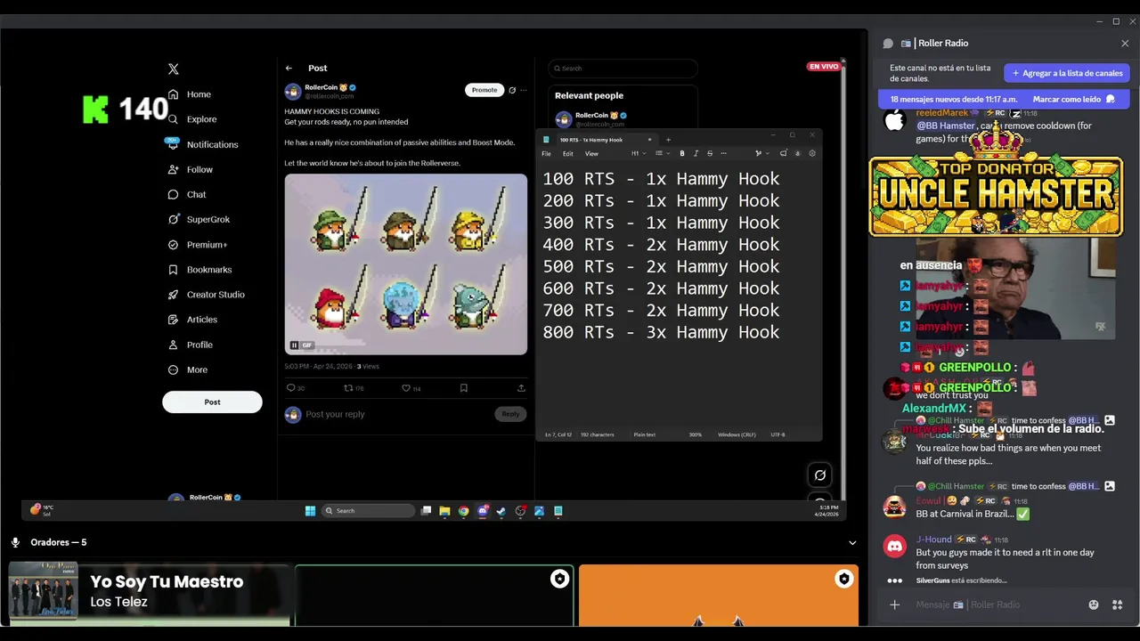1140x641 pixels.
Task: Open Windows Start menu in stream
Action: click(310, 511)
